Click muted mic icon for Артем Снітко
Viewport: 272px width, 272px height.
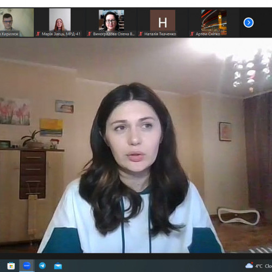point(192,34)
